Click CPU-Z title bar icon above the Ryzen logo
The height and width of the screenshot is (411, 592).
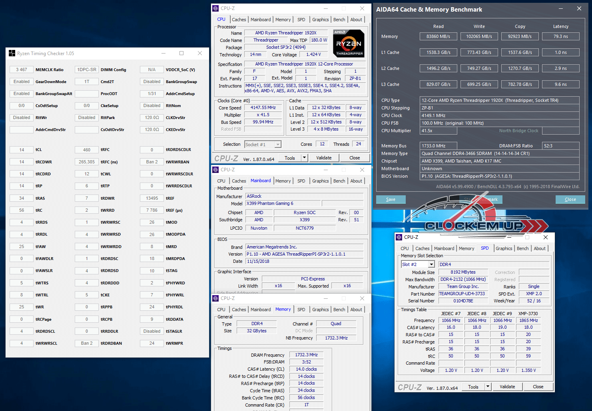click(216, 8)
